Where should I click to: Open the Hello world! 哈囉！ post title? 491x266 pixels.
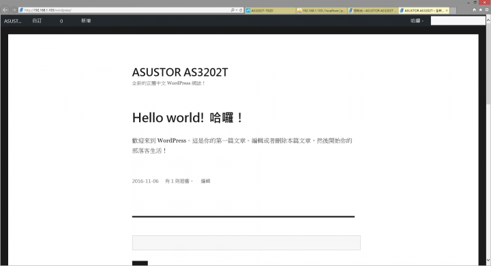188,118
